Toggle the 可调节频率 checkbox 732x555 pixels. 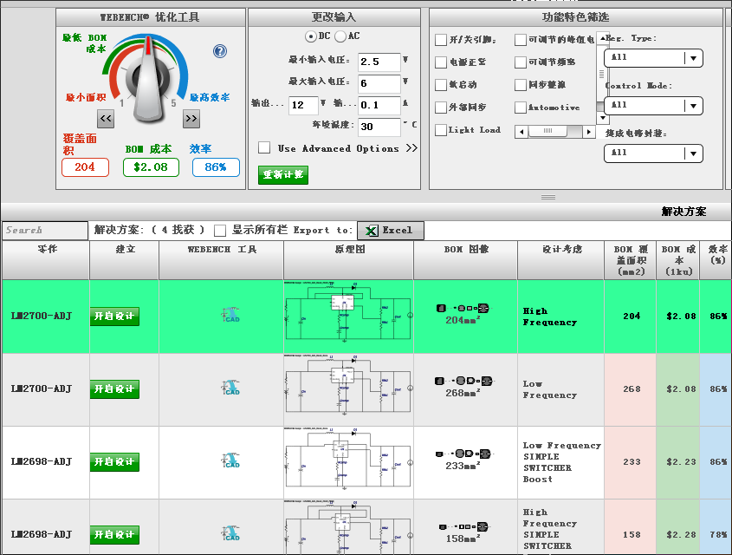pyautogui.click(x=521, y=62)
